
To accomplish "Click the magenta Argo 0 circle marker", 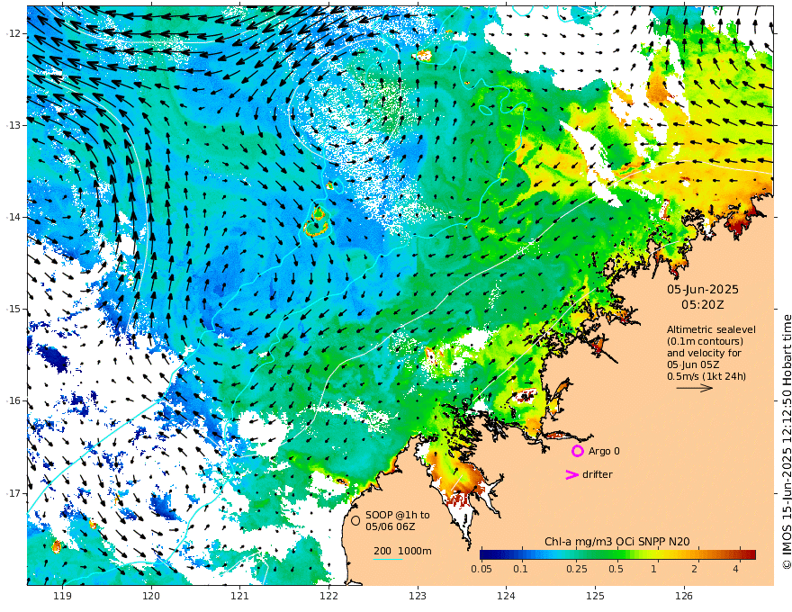I will [577, 451].
